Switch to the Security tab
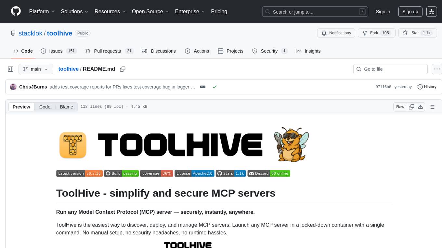 click(270, 51)
